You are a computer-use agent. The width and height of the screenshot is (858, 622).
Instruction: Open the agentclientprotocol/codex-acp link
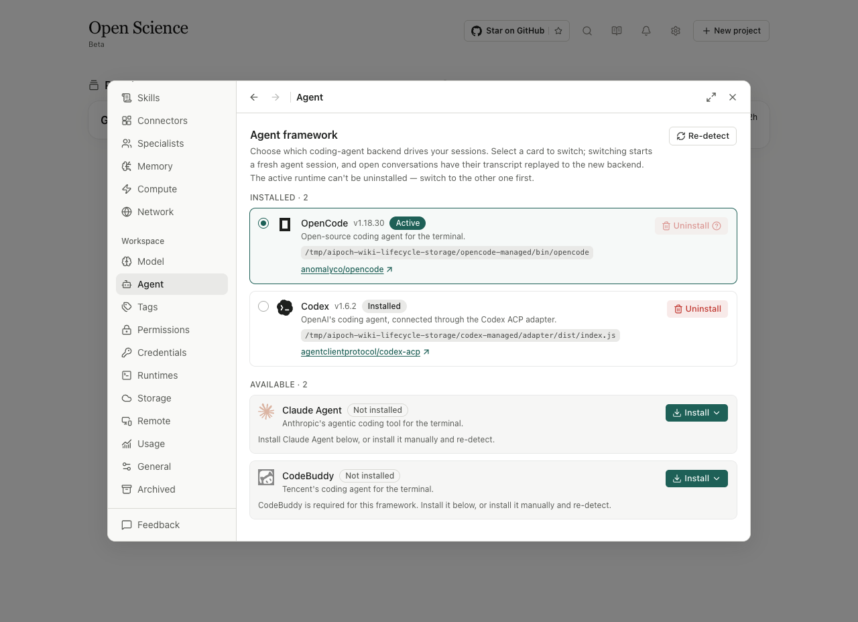click(365, 352)
